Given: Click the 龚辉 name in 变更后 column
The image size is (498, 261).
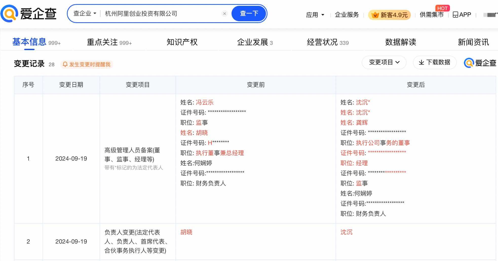Looking at the screenshot, I should click(362, 123).
